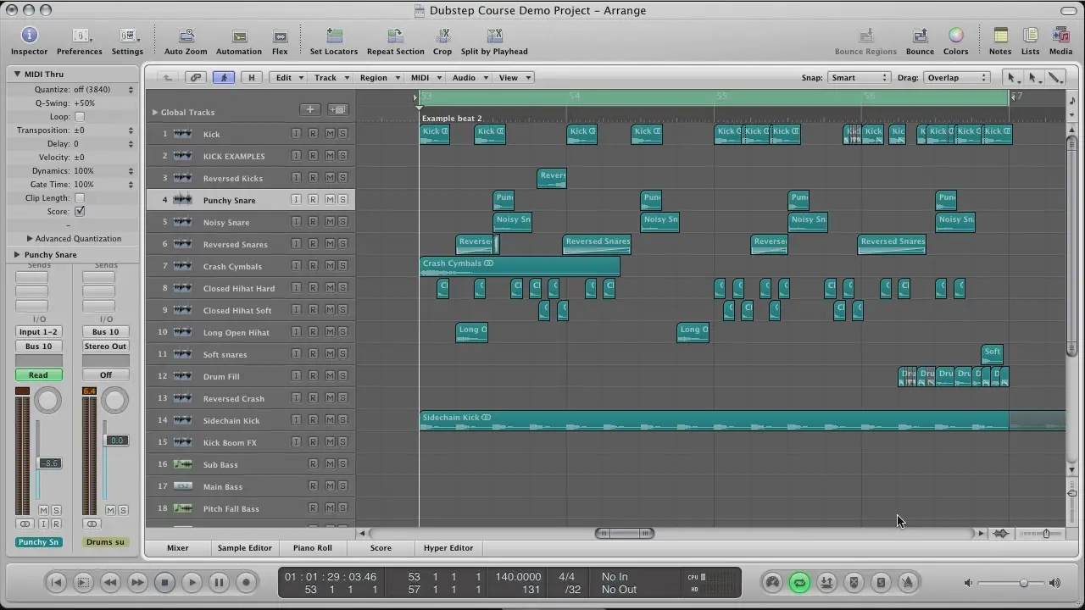Open the Media browser icon

coord(1060,36)
